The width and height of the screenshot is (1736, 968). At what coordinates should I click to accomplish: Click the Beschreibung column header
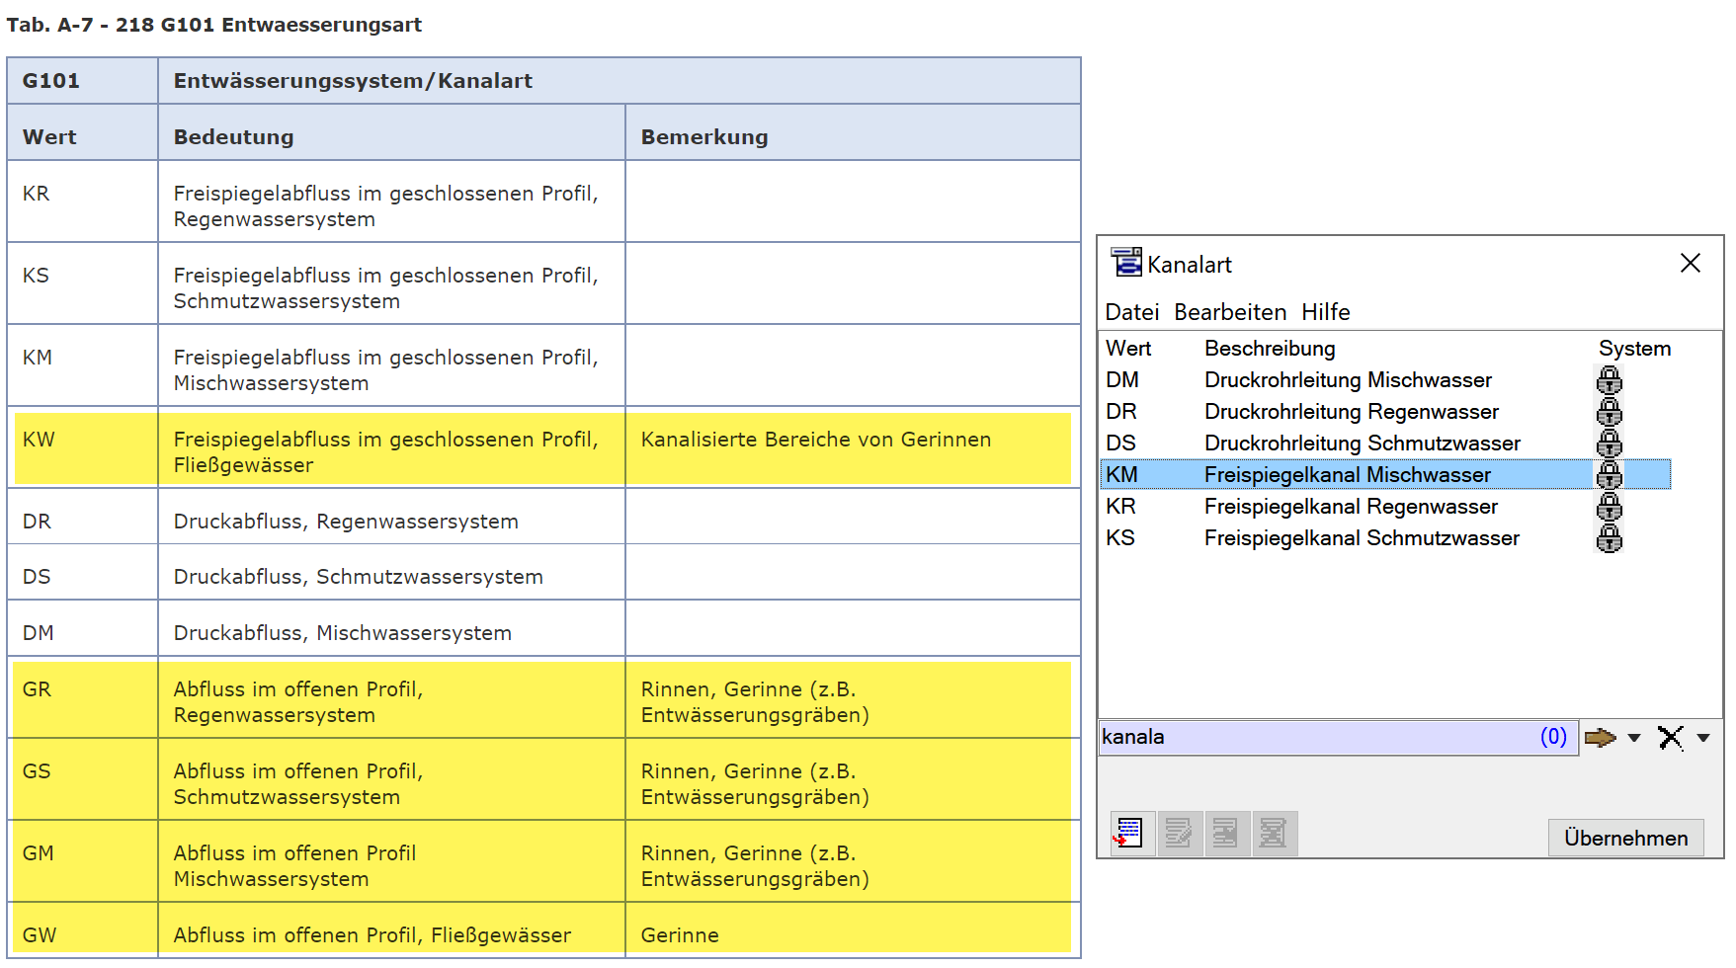[1270, 349]
